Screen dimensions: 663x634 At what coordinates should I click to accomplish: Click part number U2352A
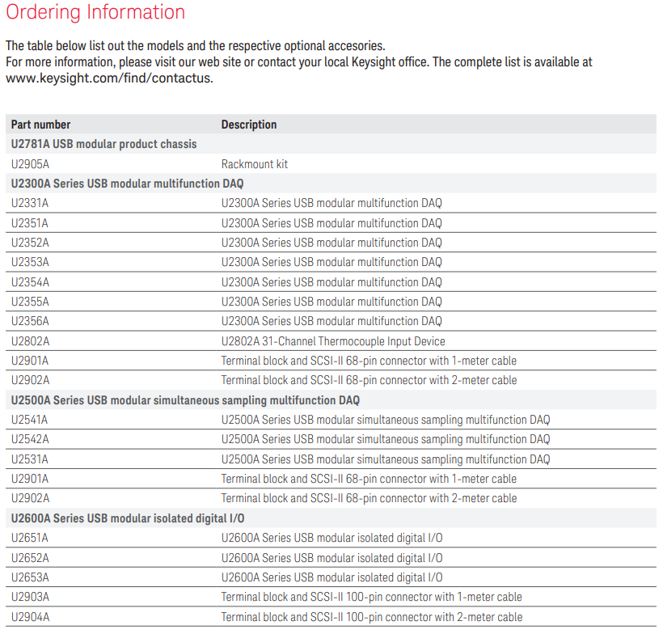pos(30,243)
